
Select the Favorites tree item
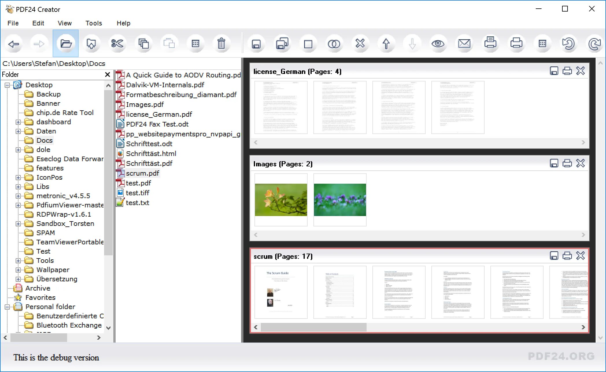40,297
